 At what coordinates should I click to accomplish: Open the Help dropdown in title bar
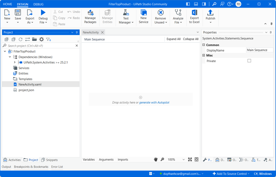point(230,4)
